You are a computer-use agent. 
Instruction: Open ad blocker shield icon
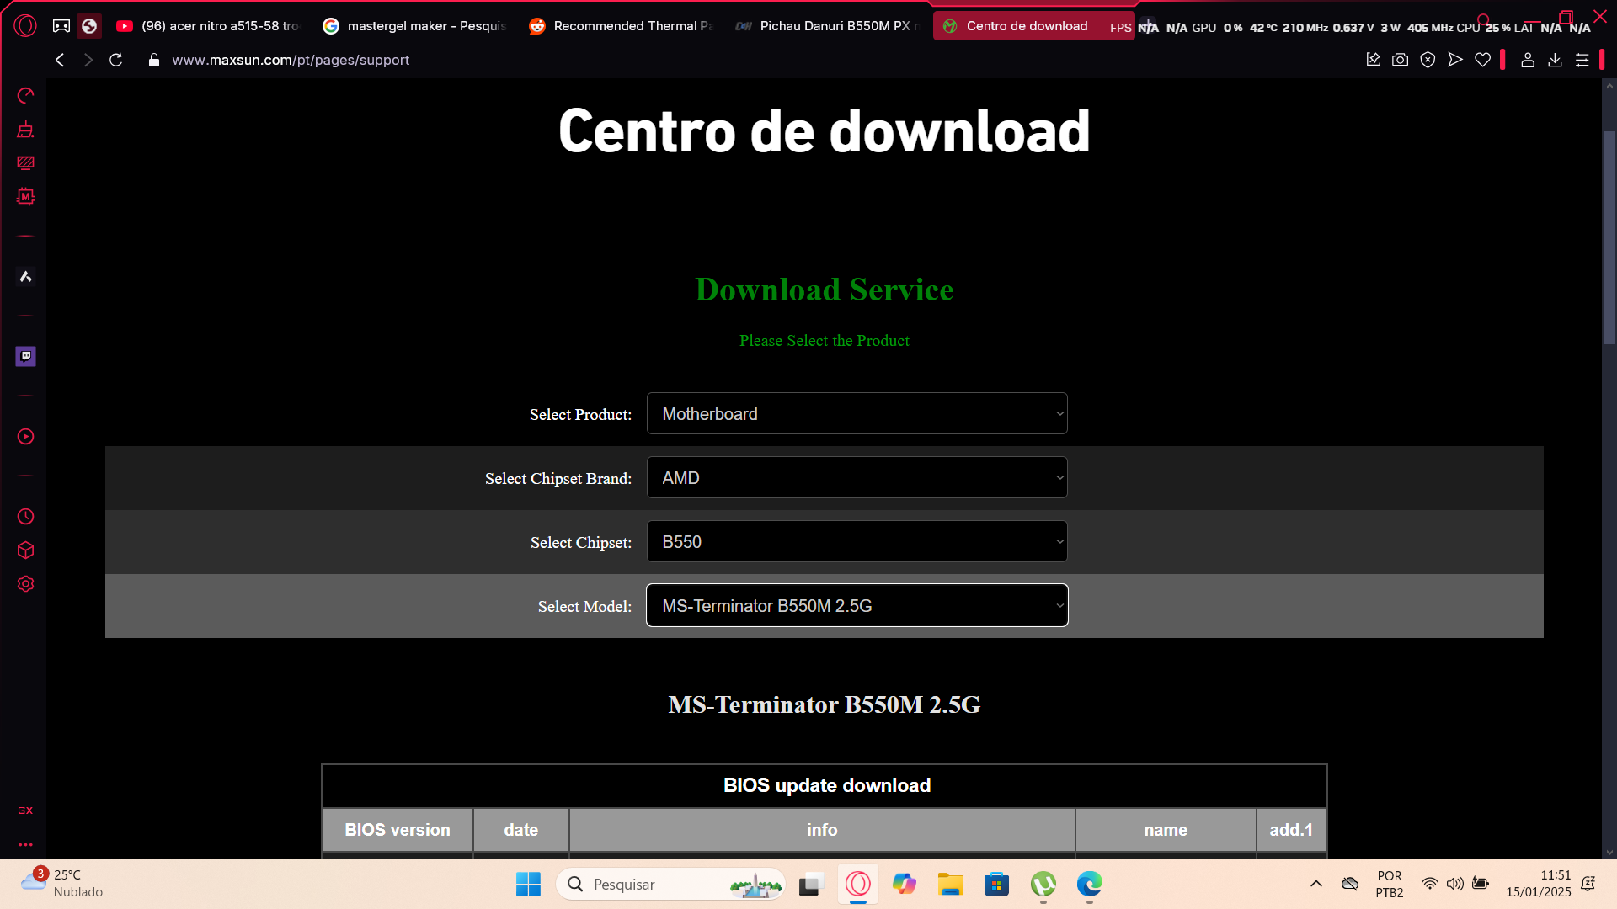[x=1428, y=60]
